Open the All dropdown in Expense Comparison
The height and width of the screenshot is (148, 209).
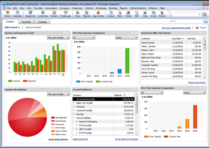tap(152, 93)
